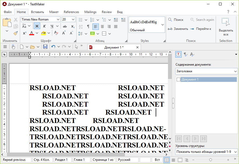The image size is (239, 164).
Task: Switch to the Review tab
Action: tap(107, 12)
